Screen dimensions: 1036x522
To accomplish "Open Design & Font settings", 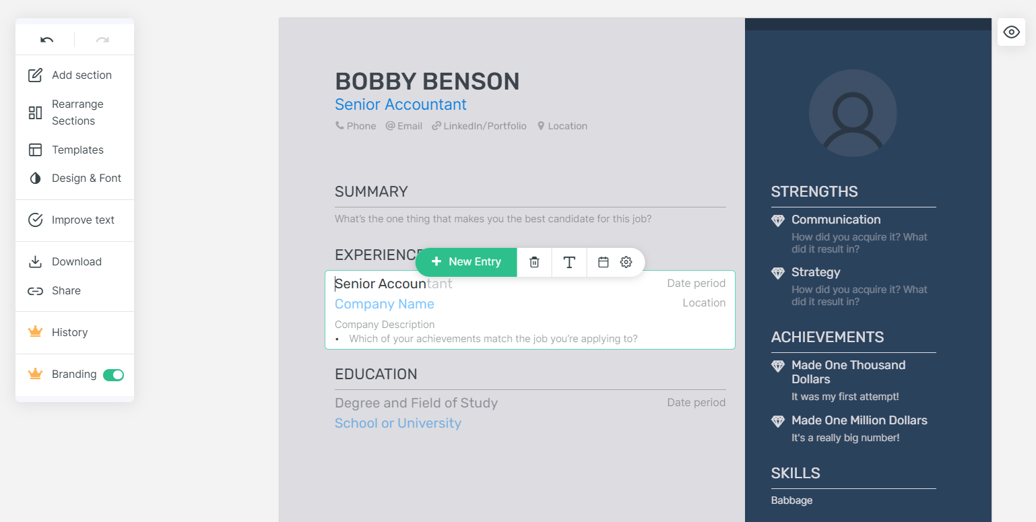I will click(x=70, y=178).
